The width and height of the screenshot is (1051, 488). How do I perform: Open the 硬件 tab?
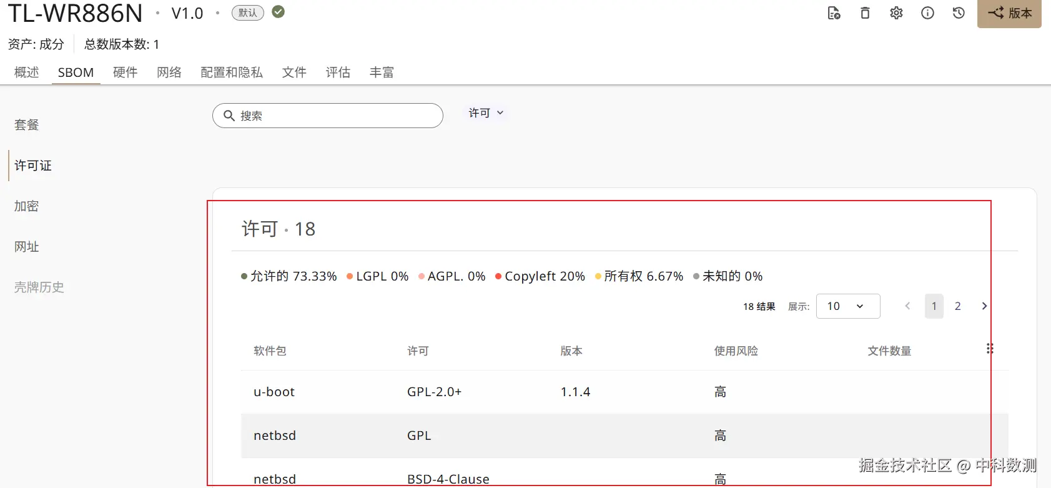pyautogui.click(x=126, y=72)
